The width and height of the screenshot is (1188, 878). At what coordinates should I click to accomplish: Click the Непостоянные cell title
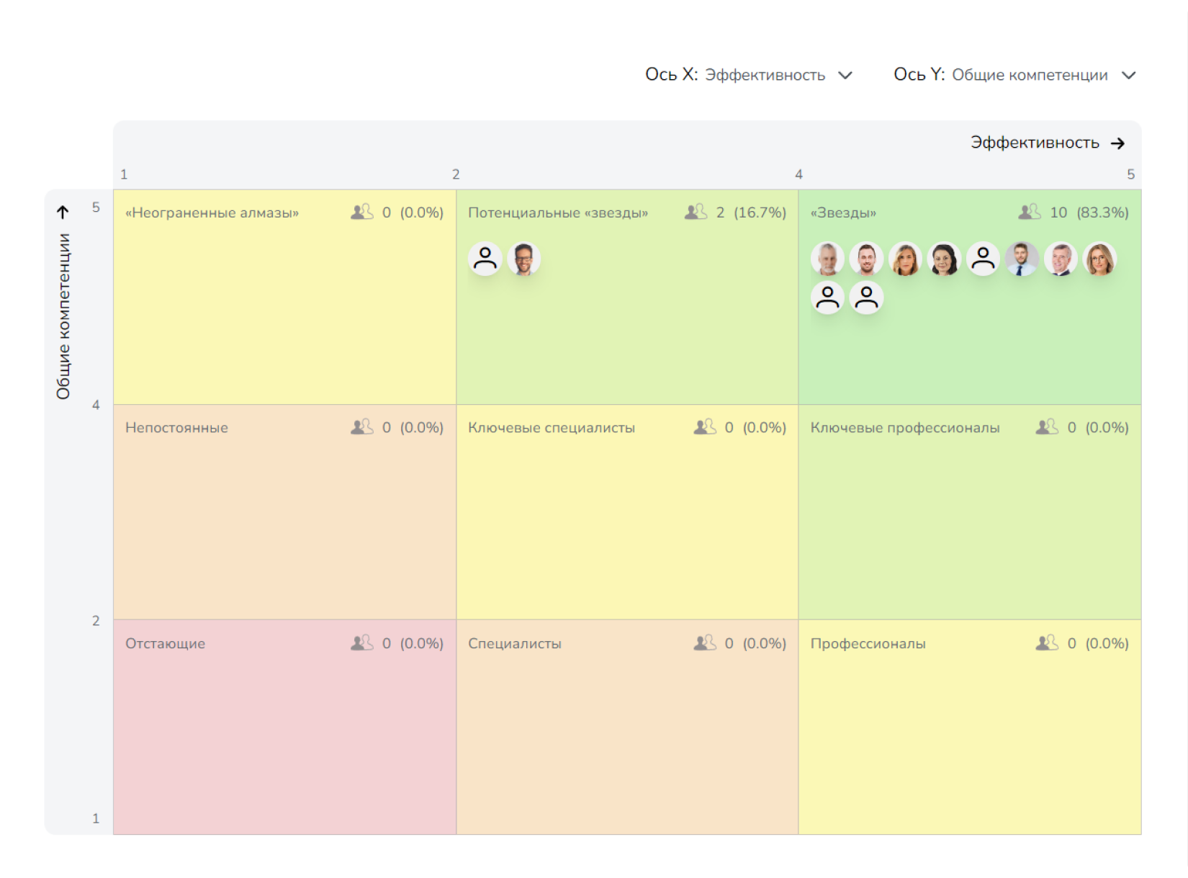[x=176, y=428]
